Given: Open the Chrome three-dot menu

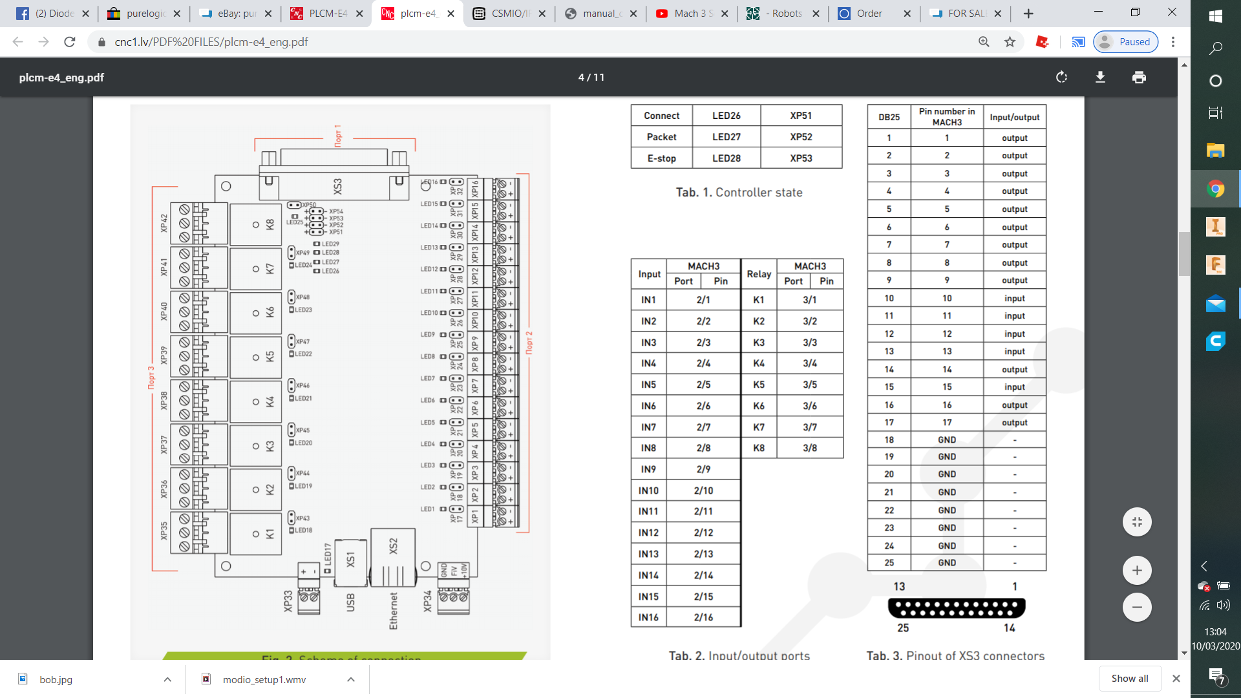Looking at the screenshot, I should 1173,42.
